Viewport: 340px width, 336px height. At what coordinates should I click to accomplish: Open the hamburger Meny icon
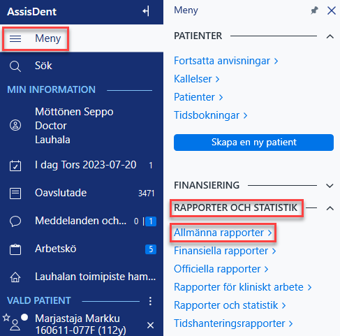[15, 38]
